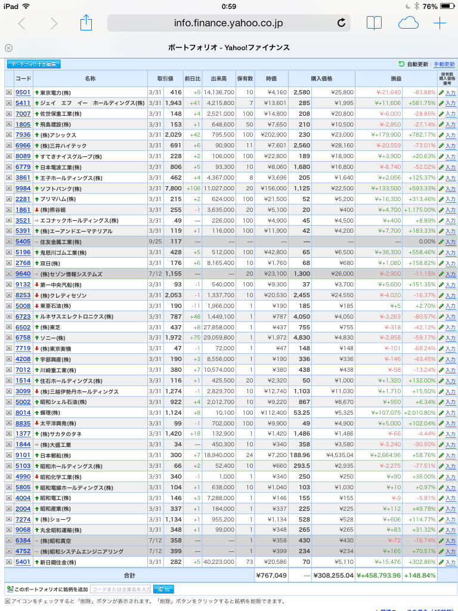Check the delete box for 新日鐵住金(株)

click(x=8, y=562)
